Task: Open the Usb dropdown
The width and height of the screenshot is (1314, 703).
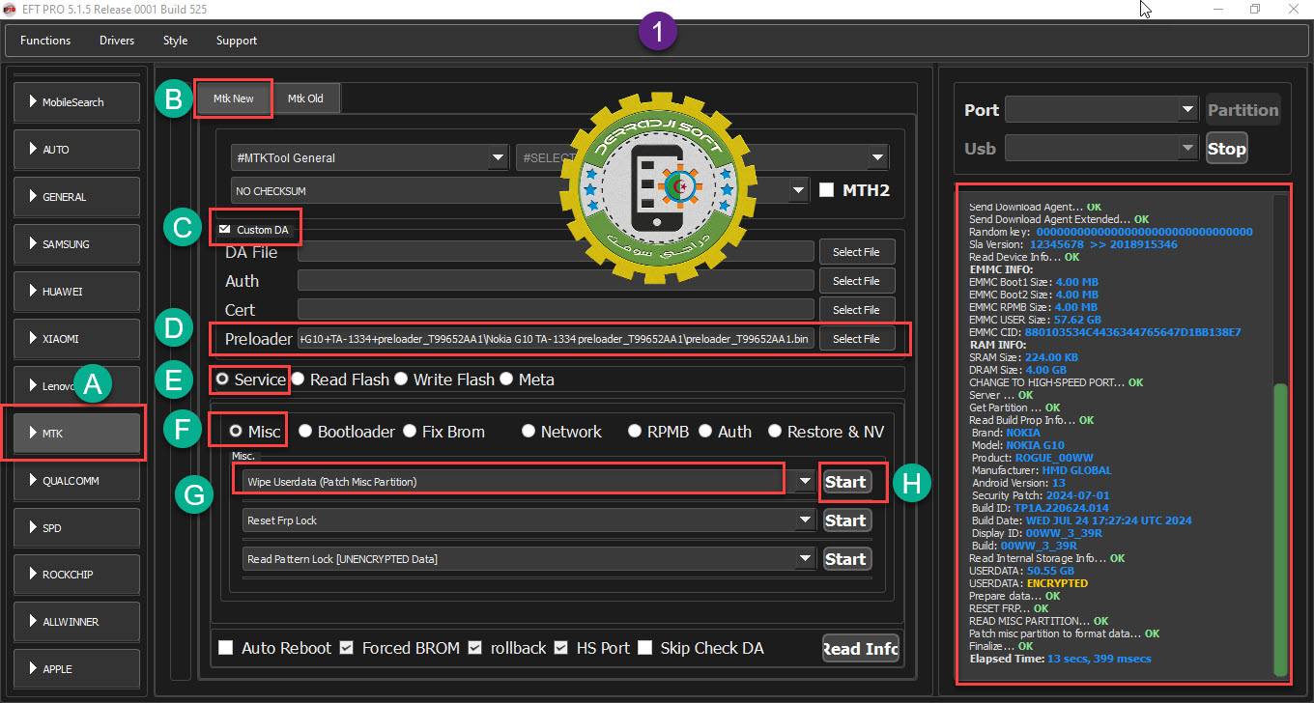Action: click(x=1101, y=149)
